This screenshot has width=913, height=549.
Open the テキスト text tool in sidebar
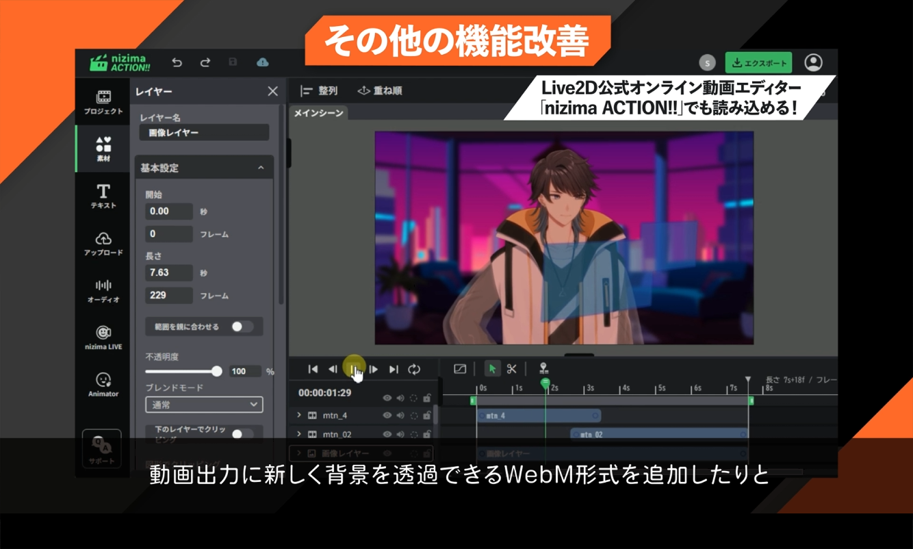coord(103,196)
